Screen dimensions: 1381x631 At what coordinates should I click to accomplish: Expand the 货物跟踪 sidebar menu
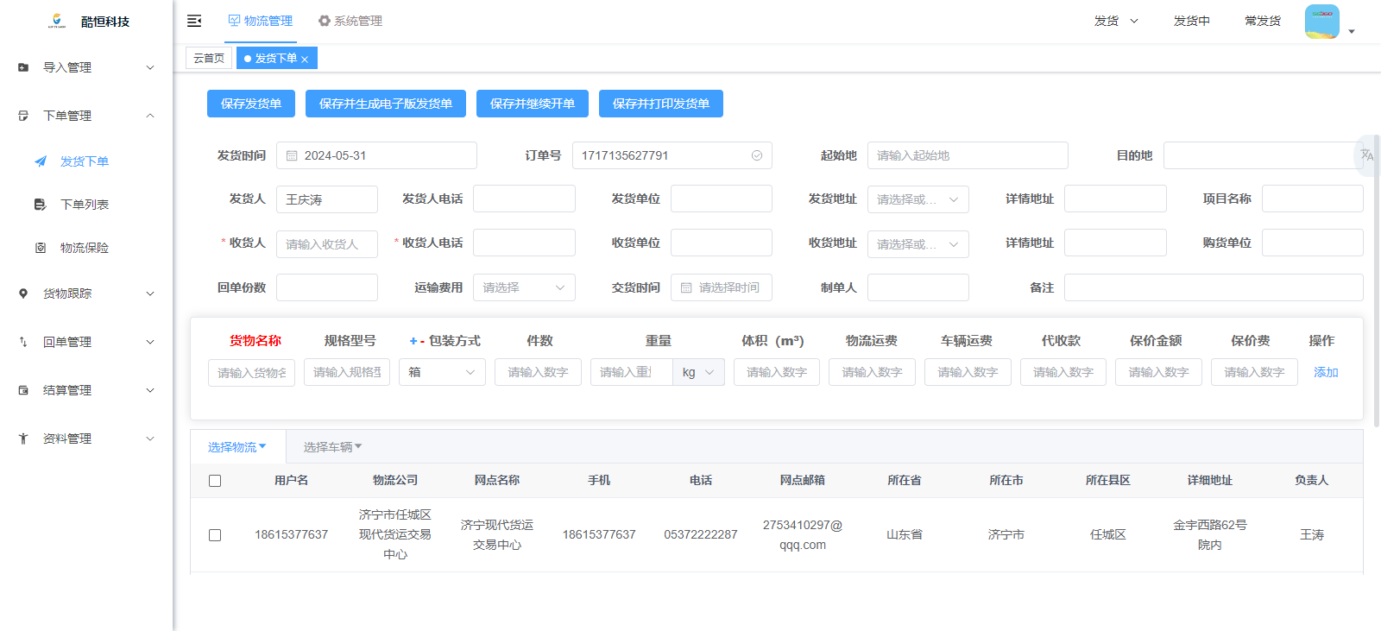86,293
